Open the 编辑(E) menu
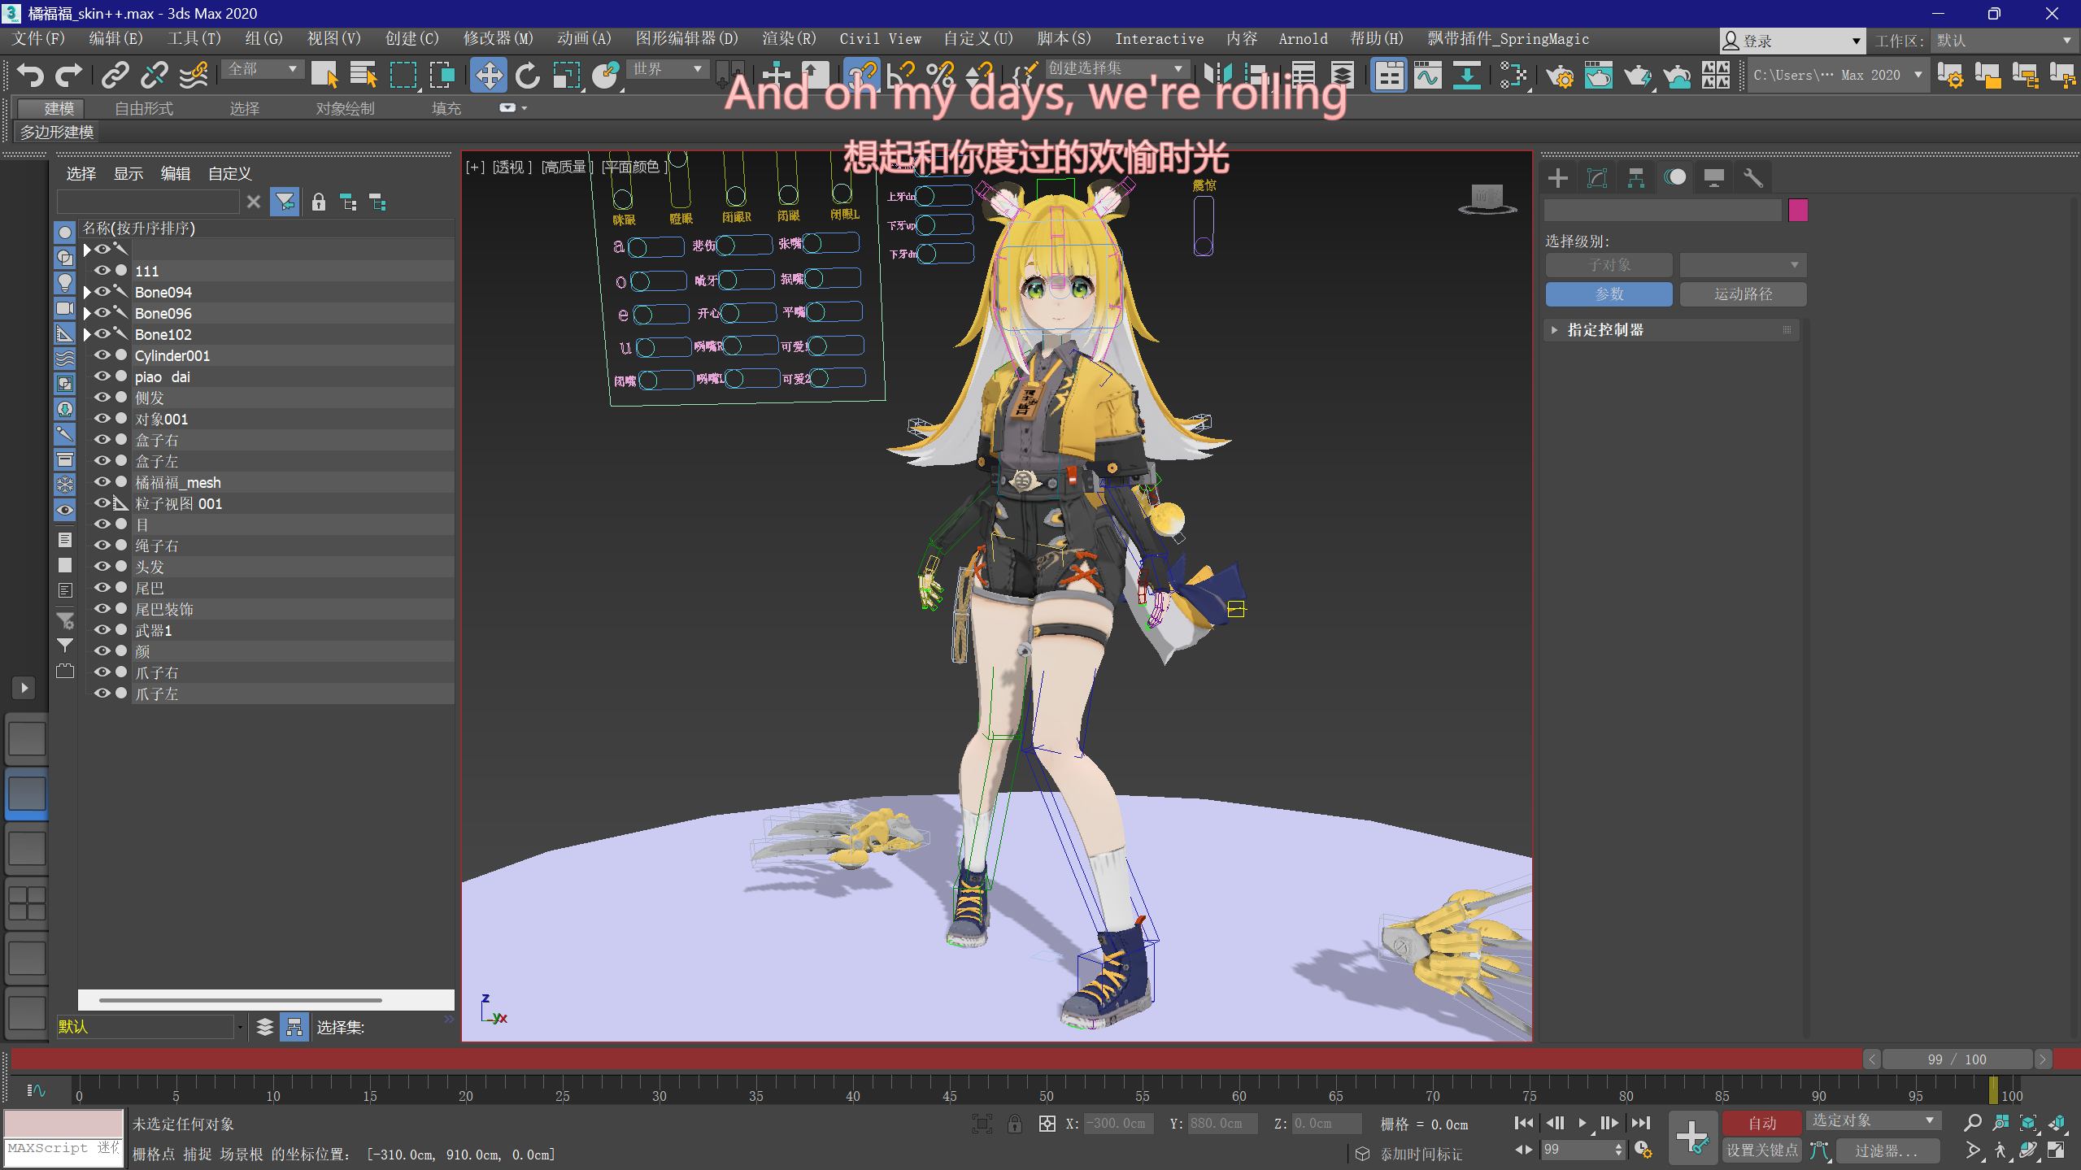 115,38
